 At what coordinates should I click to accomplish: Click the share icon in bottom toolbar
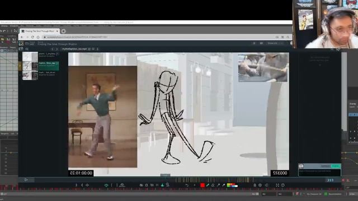pos(266,185)
